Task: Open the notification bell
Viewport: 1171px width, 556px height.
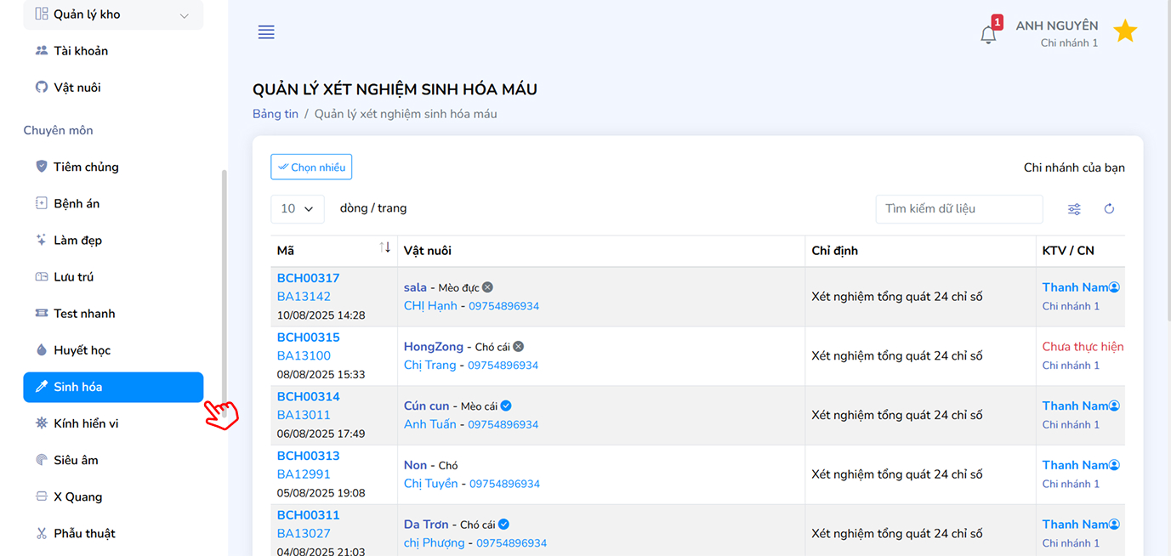Action: pos(988,35)
